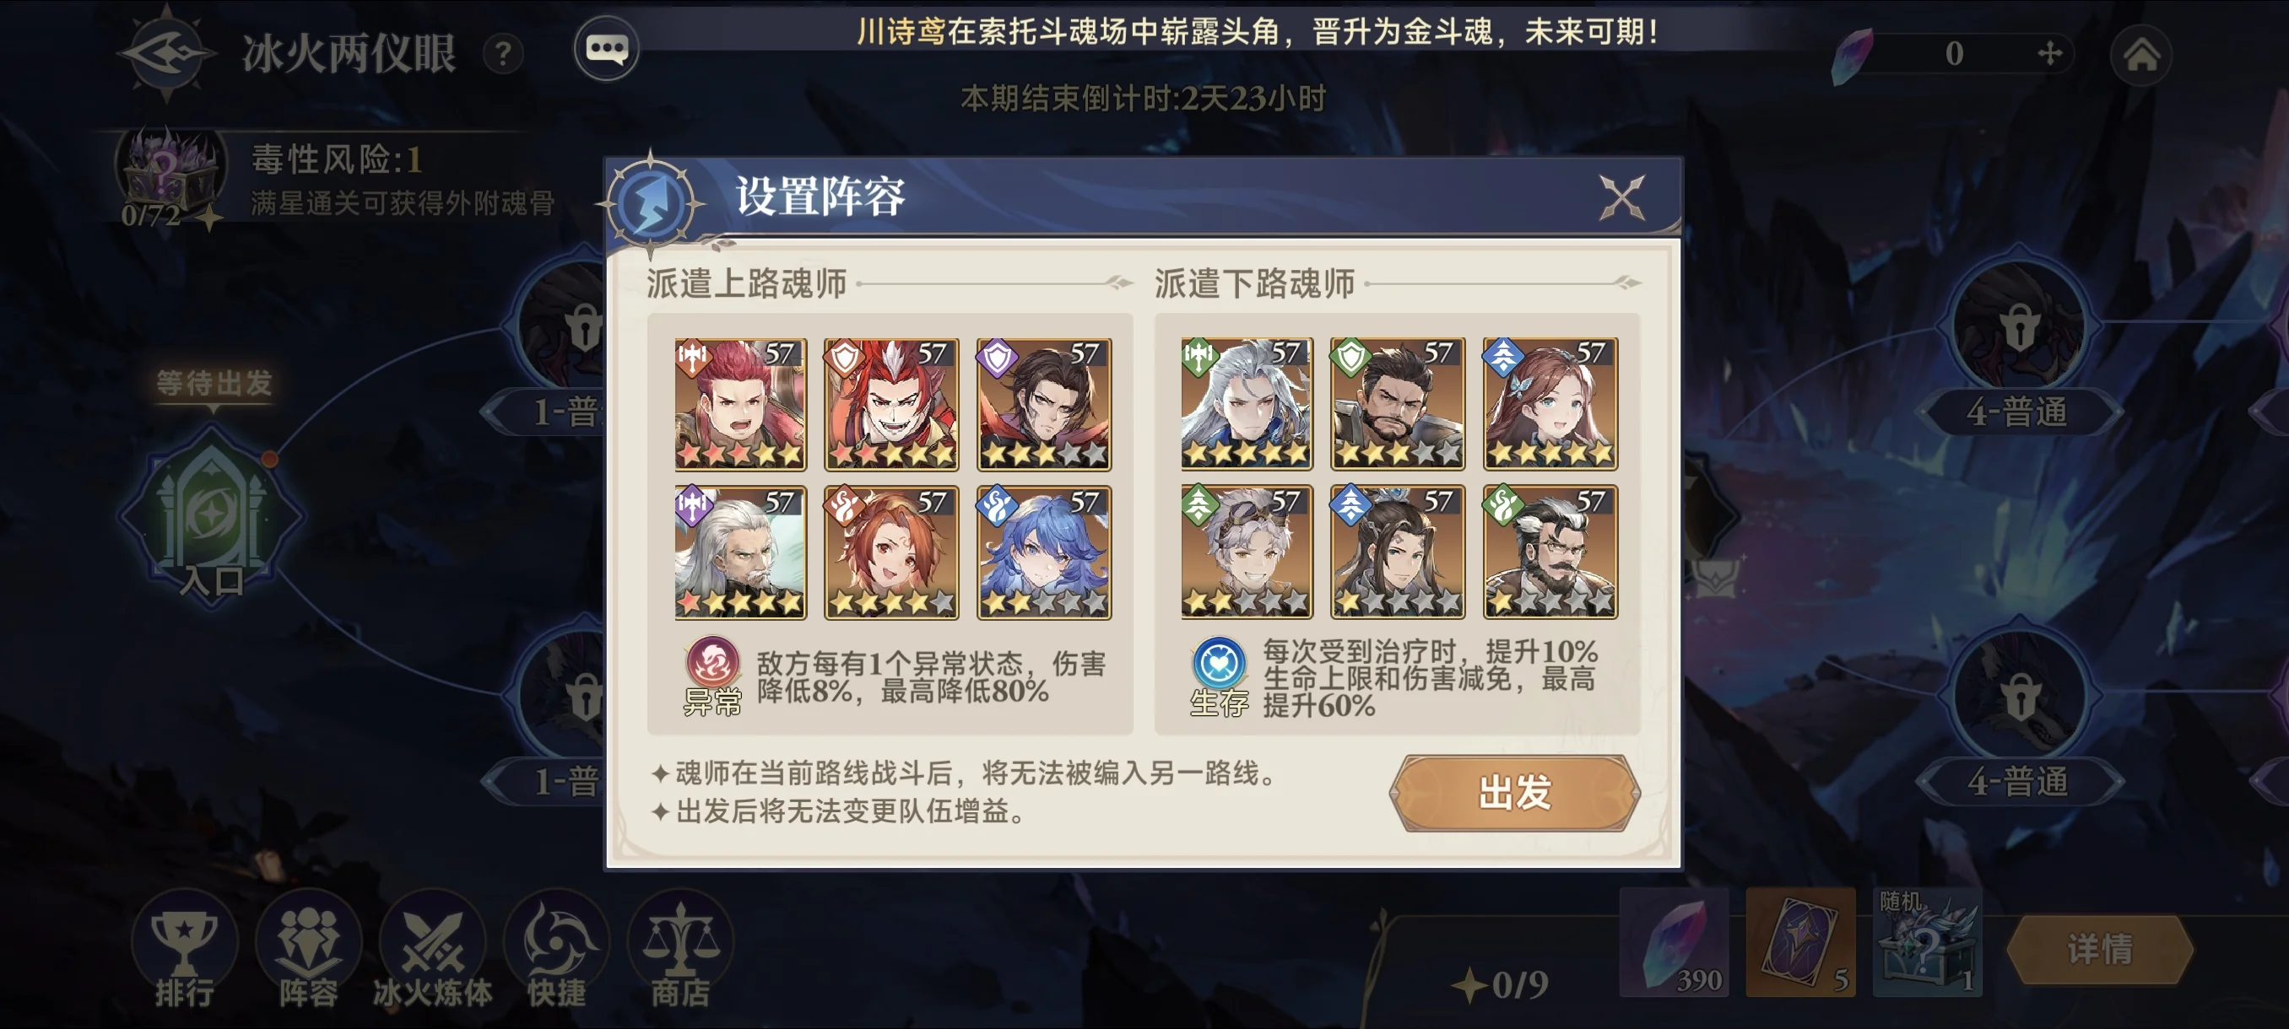Tap the back compass arrow icon
The image size is (2289, 1029).
click(167, 52)
